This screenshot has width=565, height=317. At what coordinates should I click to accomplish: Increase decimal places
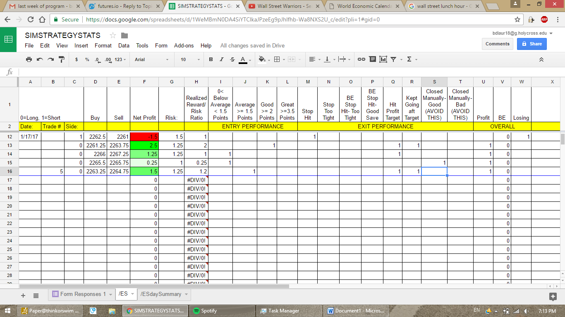click(108, 59)
